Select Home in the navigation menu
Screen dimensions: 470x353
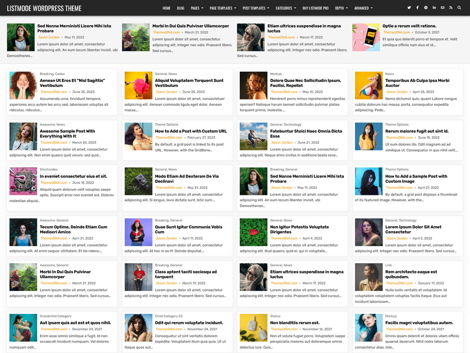tap(166, 8)
